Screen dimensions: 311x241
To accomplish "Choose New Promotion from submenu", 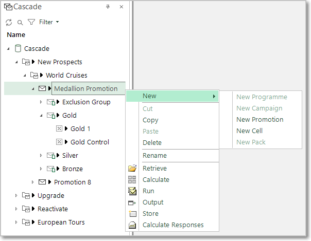I will click(260, 120).
